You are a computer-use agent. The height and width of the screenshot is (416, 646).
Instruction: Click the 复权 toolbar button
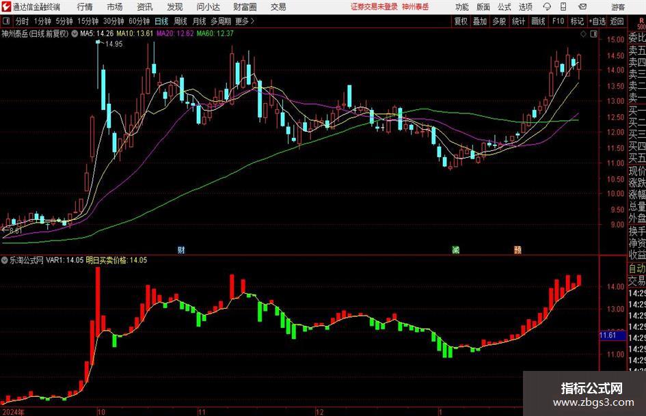[x=461, y=21]
